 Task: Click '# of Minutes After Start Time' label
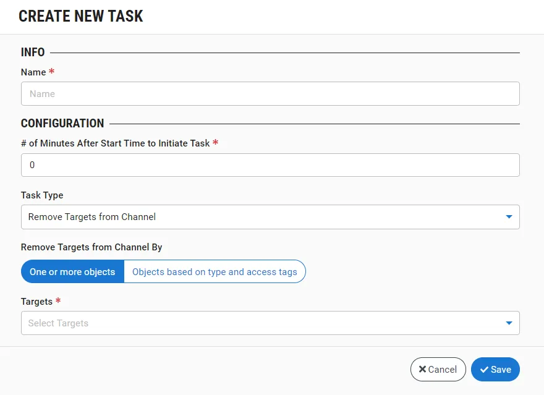116,143
